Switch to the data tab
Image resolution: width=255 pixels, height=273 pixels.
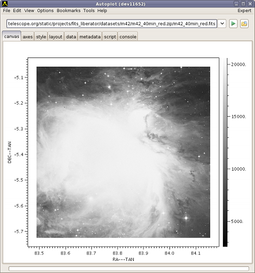pyautogui.click(x=71, y=37)
